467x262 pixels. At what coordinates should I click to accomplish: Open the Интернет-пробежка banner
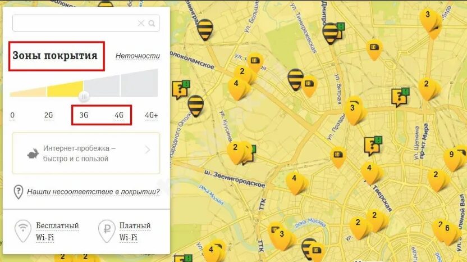tap(86, 153)
